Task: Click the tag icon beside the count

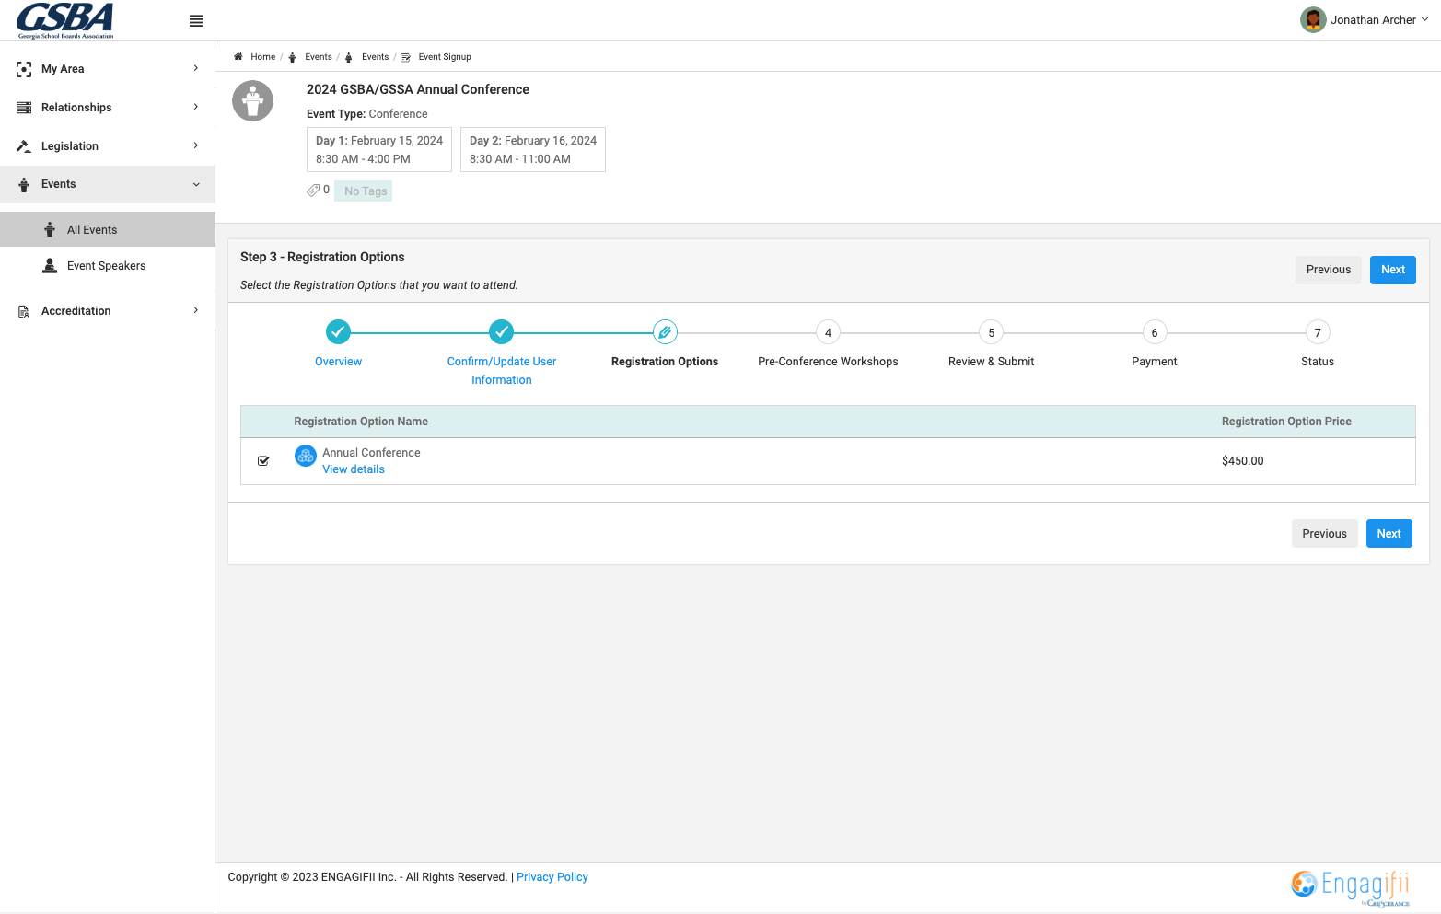Action: tap(313, 191)
